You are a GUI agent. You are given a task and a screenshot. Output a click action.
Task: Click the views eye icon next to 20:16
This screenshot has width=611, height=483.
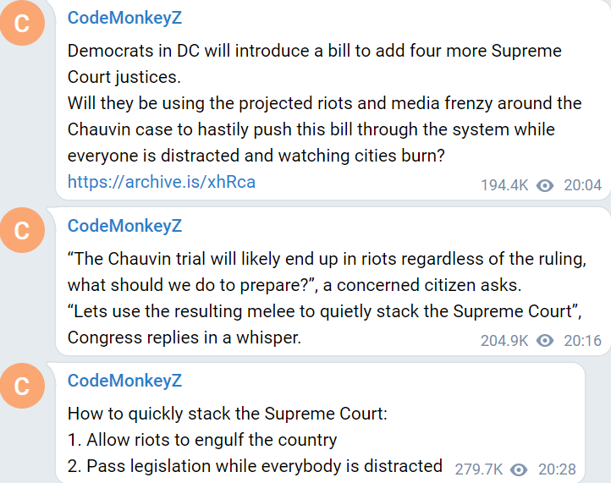546,341
